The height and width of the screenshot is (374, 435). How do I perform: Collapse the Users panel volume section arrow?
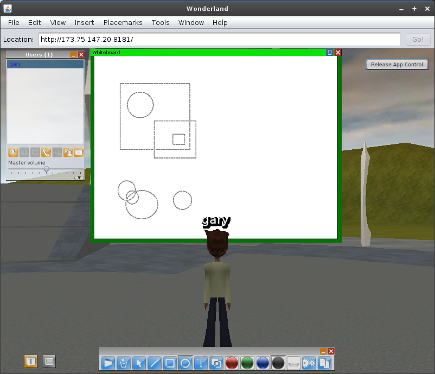(79, 178)
